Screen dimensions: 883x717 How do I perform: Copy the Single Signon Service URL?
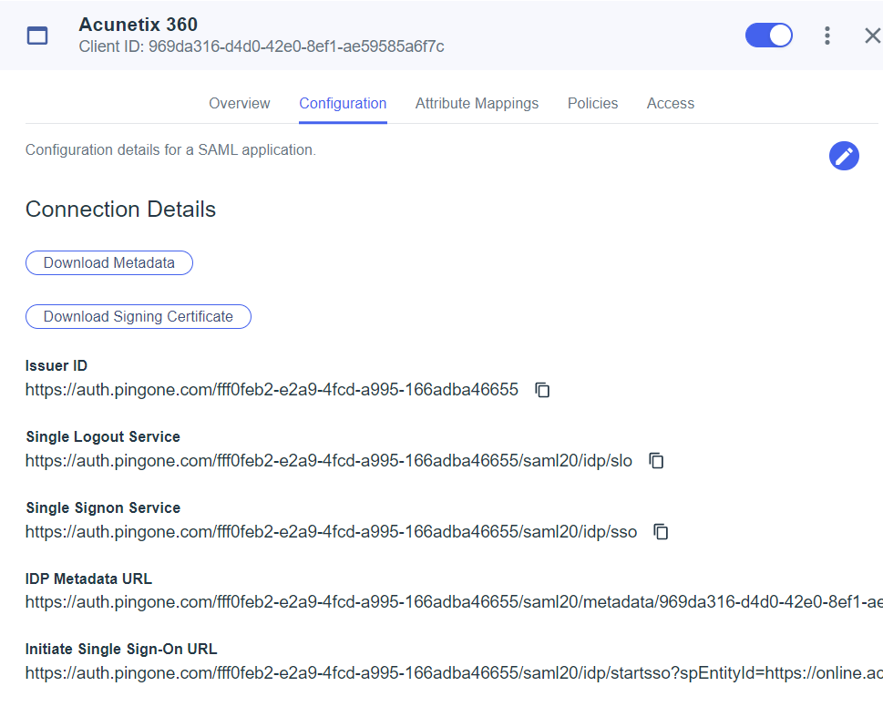[661, 532]
